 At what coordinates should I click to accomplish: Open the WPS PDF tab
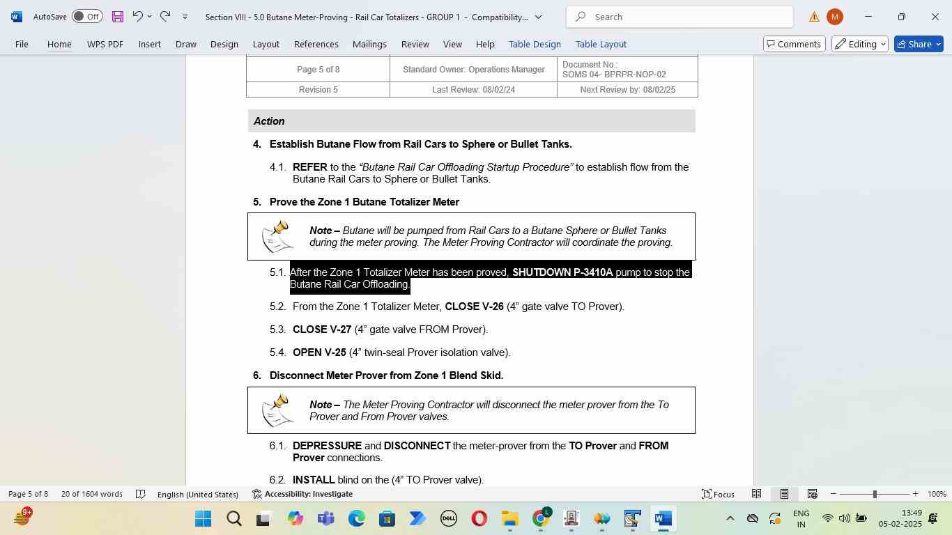105,44
